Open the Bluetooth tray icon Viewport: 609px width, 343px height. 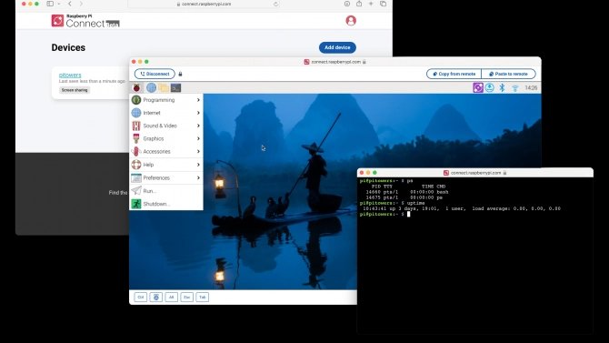(x=502, y=88)
